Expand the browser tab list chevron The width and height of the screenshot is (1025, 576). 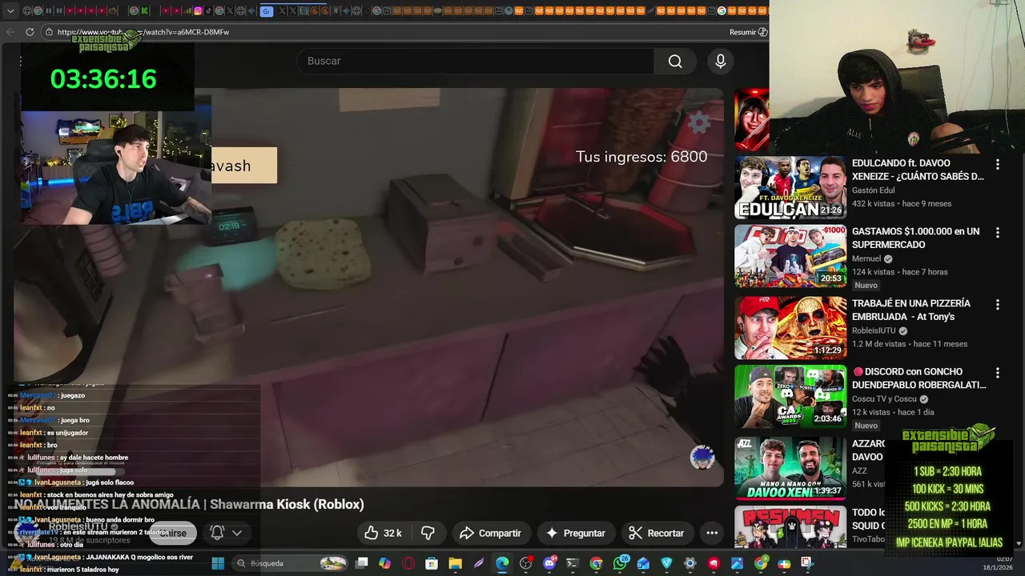[x=10, y=11]
